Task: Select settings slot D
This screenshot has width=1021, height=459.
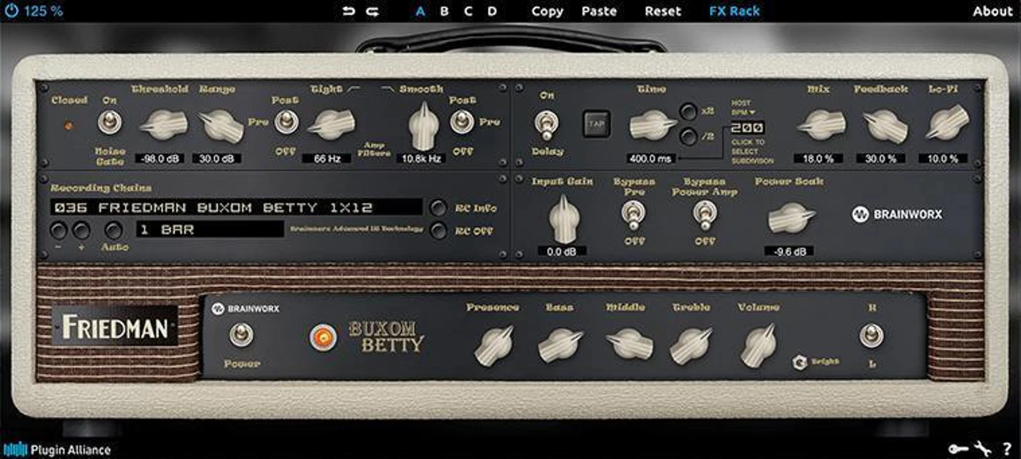Action: click(492, 11)
